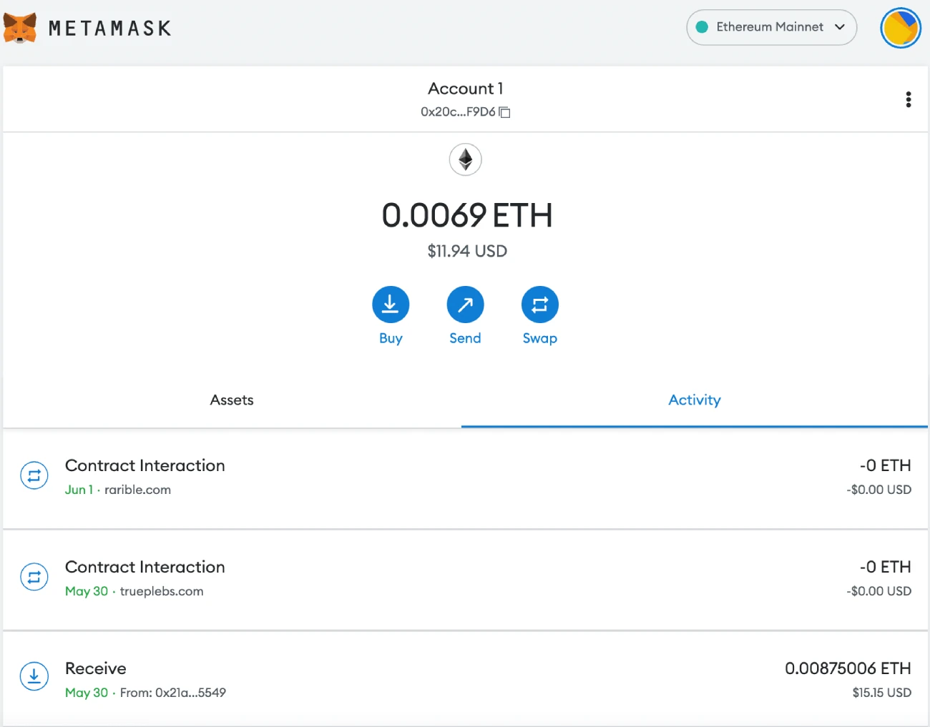
Task: Switch to the Assets tab
Action: pos(232,400)
